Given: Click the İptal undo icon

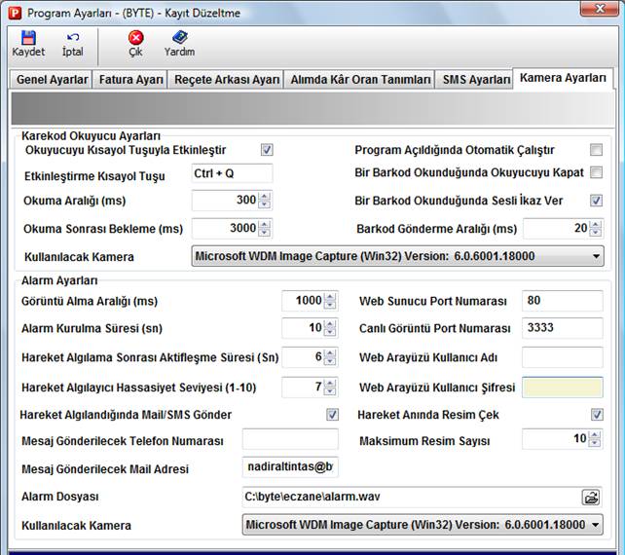Looking at the screenshot, I should pos(73,37).
